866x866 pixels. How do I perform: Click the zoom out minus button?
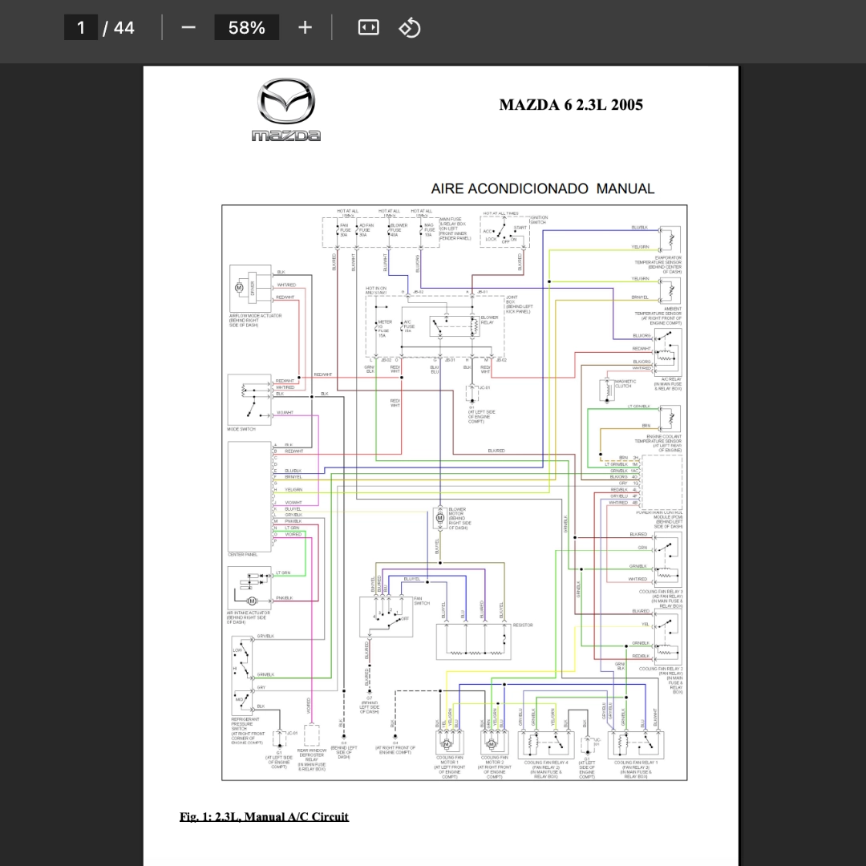(x=188, y=27)
